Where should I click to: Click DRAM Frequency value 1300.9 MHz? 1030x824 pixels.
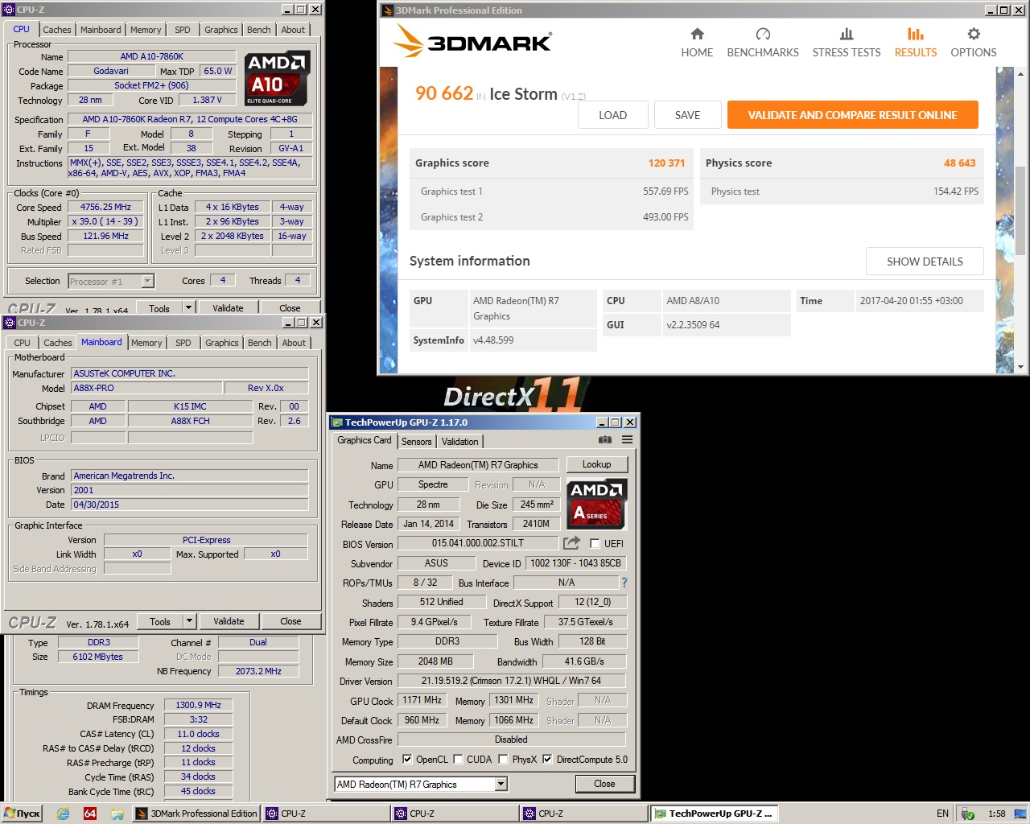point(198,705)
